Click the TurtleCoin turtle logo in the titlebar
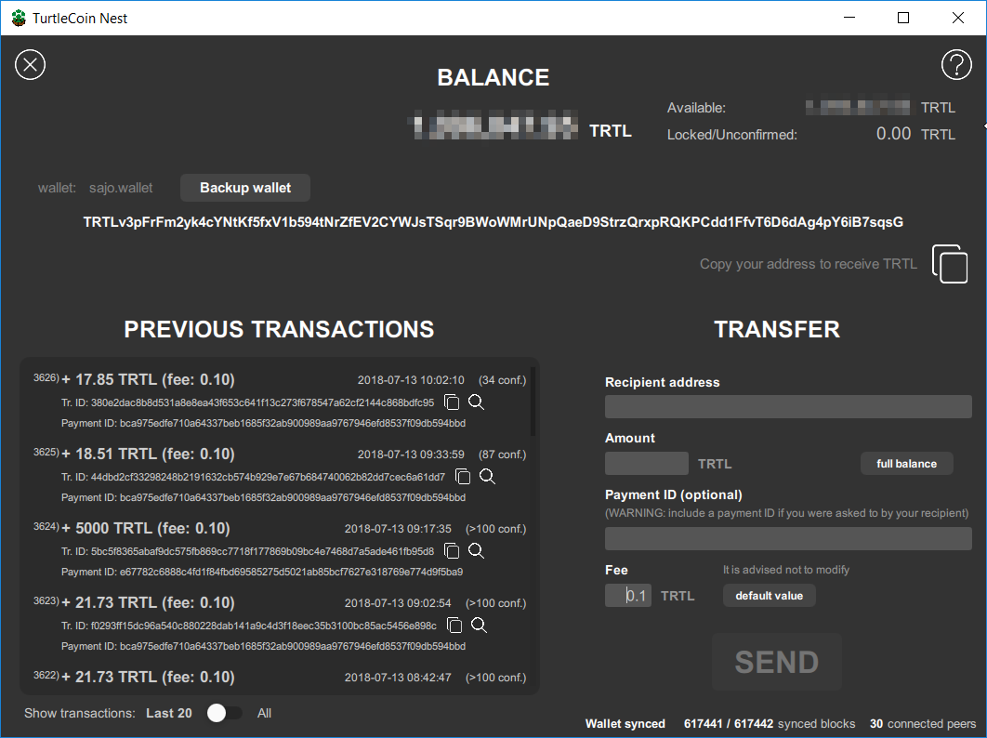The height and width of the screenshot is (738, 987). 18,17
